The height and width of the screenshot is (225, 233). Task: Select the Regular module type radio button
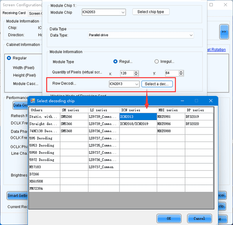(115, 61)
